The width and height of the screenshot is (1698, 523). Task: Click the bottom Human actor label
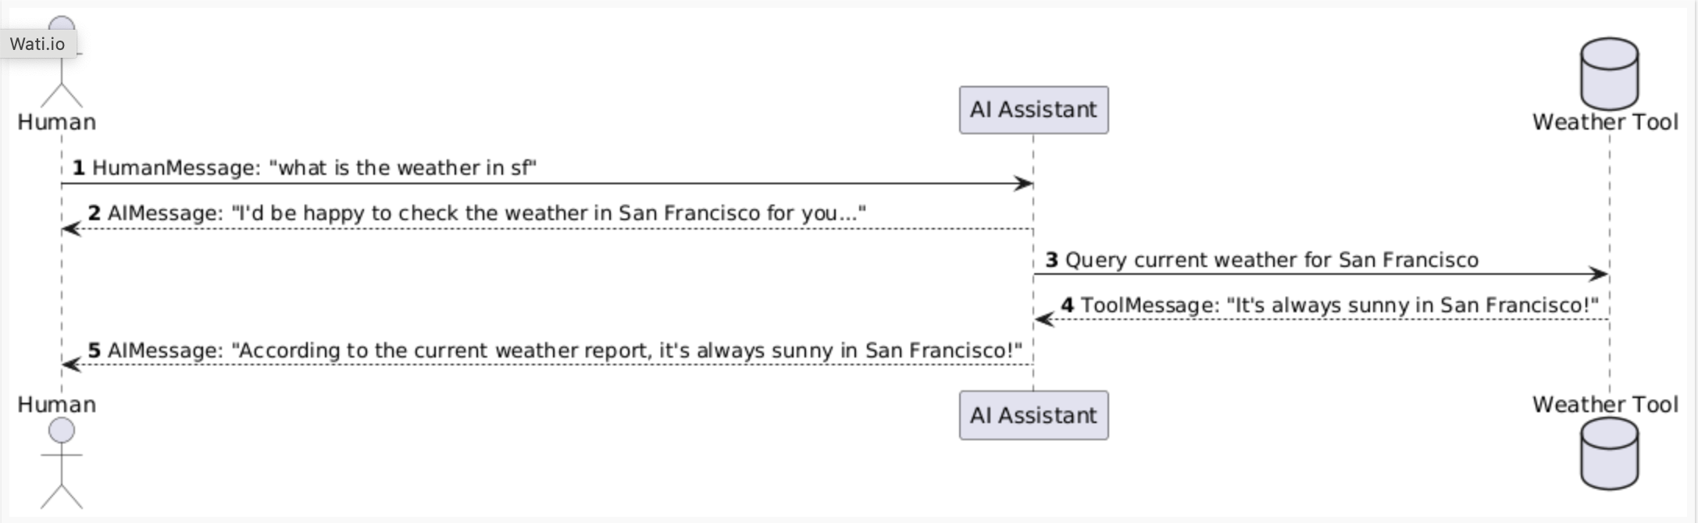click(x=57, y=404)
